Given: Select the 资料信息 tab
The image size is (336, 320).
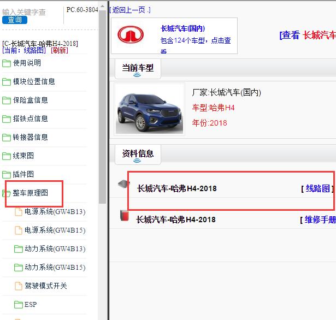Looking at the screenshot, I should pos(138,154).
